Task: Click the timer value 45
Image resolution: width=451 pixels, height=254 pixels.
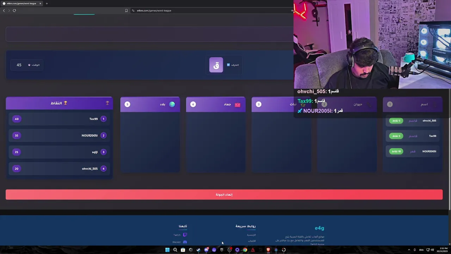Action: tap(19, 65)
